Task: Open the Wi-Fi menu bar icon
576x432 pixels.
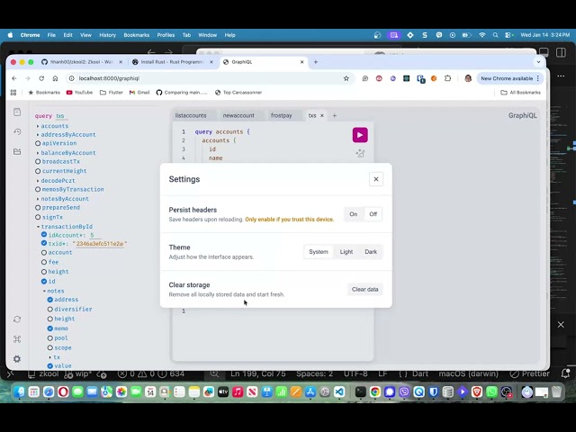Action: (482, 35)
